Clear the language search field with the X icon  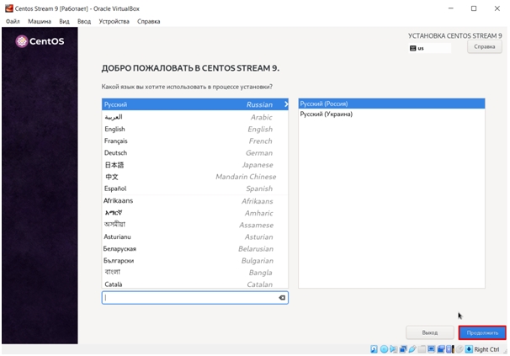[282, 298]
